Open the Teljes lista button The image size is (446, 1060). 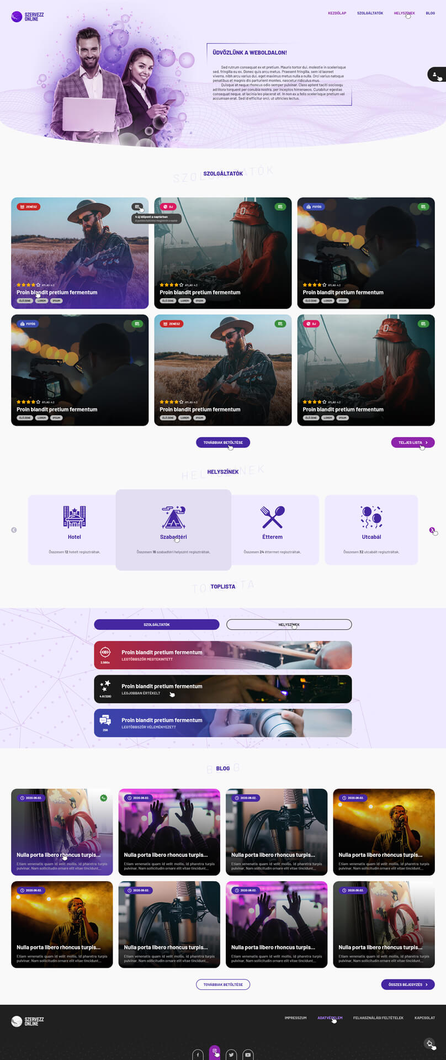[x=413, y=442]
